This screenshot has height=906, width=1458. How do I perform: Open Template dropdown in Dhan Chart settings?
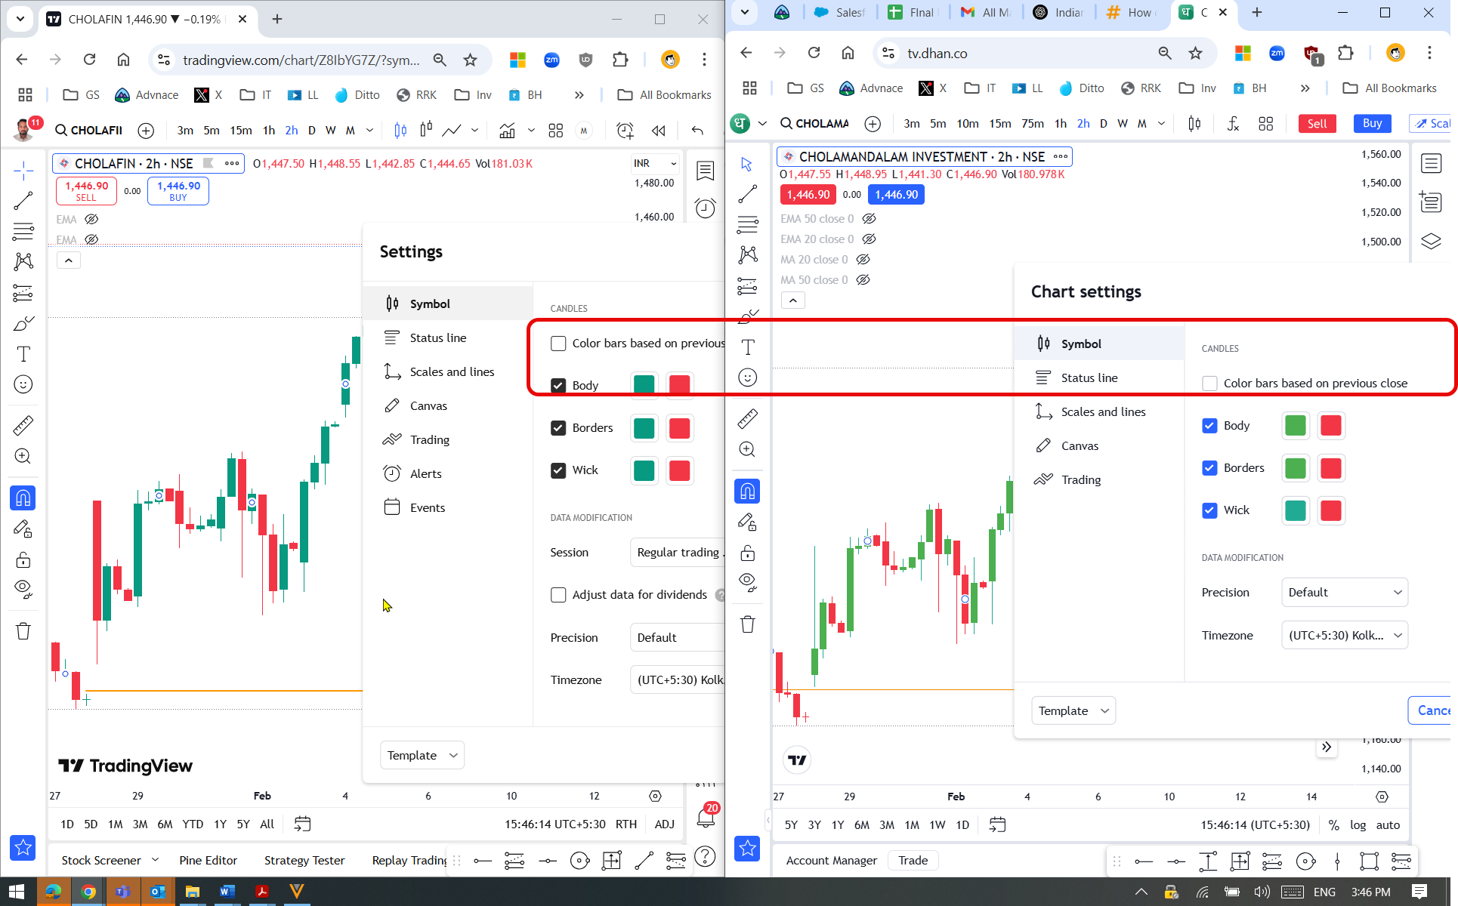coord(1073,710)
